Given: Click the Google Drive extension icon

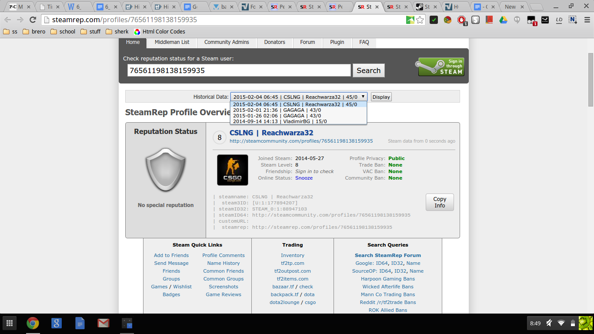Looking at the screenshot, I should point(503,20).
